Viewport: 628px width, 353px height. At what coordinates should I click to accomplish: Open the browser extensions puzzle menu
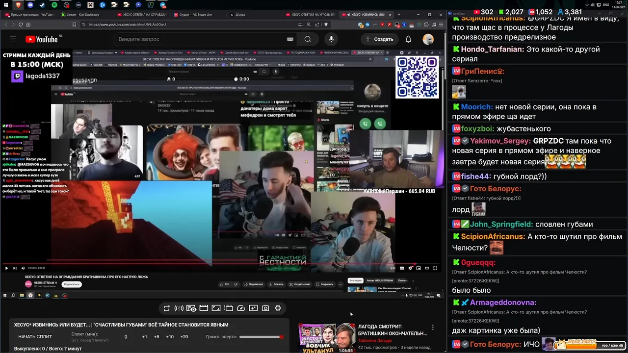click(x=426, y=25)
